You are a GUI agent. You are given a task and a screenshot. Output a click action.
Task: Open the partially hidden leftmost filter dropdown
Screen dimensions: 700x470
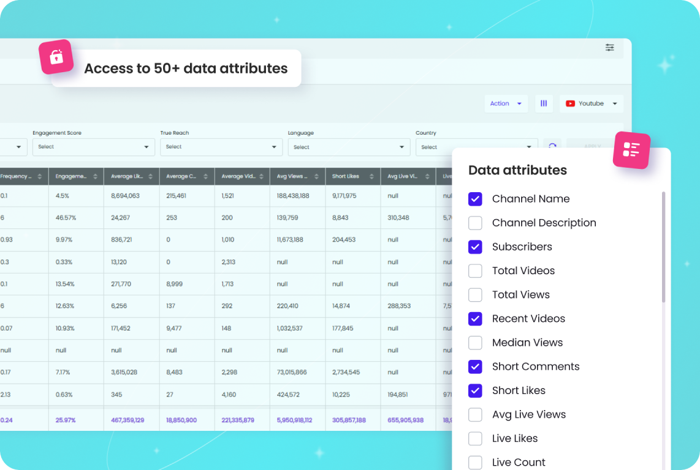click(x=13, y=147)
